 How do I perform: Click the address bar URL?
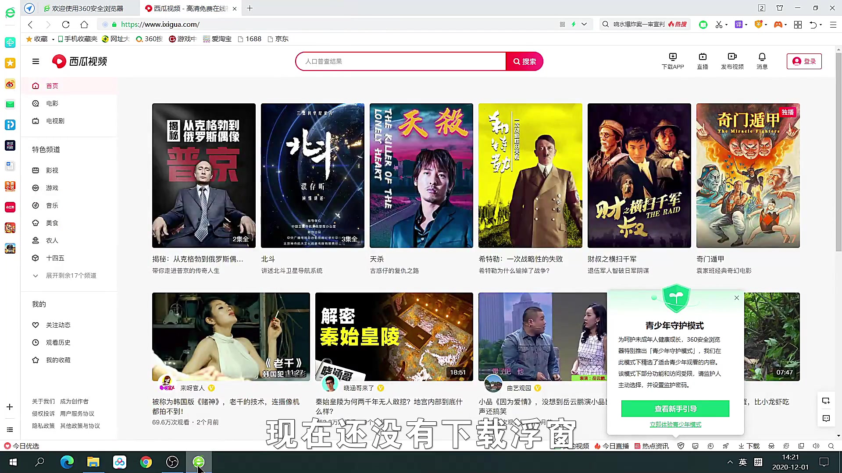click(x=160, y=25)
